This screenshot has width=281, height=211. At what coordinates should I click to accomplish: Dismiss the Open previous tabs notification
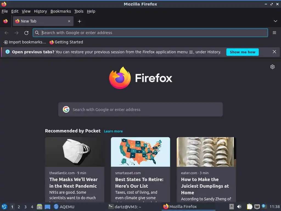pyautogui.click(x=274, y=52)
